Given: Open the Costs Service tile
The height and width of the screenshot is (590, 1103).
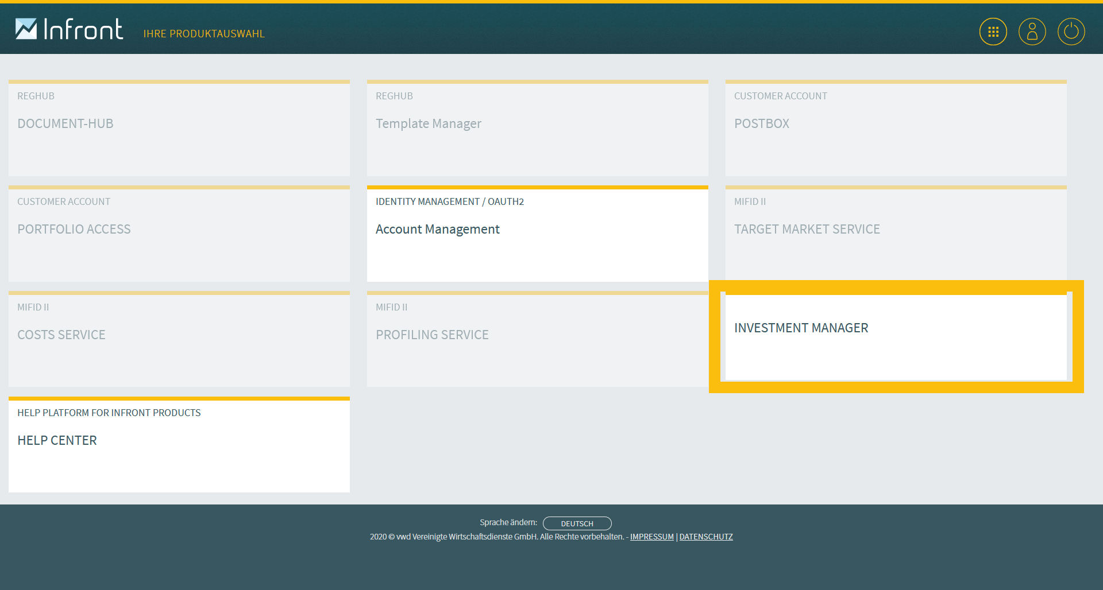Looking at the screenshot, I should 179,340.
